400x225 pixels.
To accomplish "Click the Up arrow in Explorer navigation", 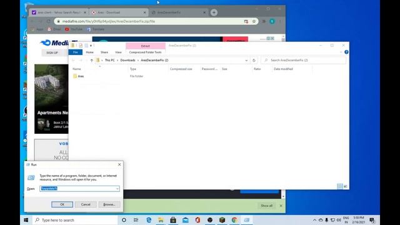I will pos(92,61).
